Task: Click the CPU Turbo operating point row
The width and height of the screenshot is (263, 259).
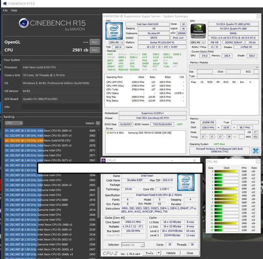Action: pos(145,90)
